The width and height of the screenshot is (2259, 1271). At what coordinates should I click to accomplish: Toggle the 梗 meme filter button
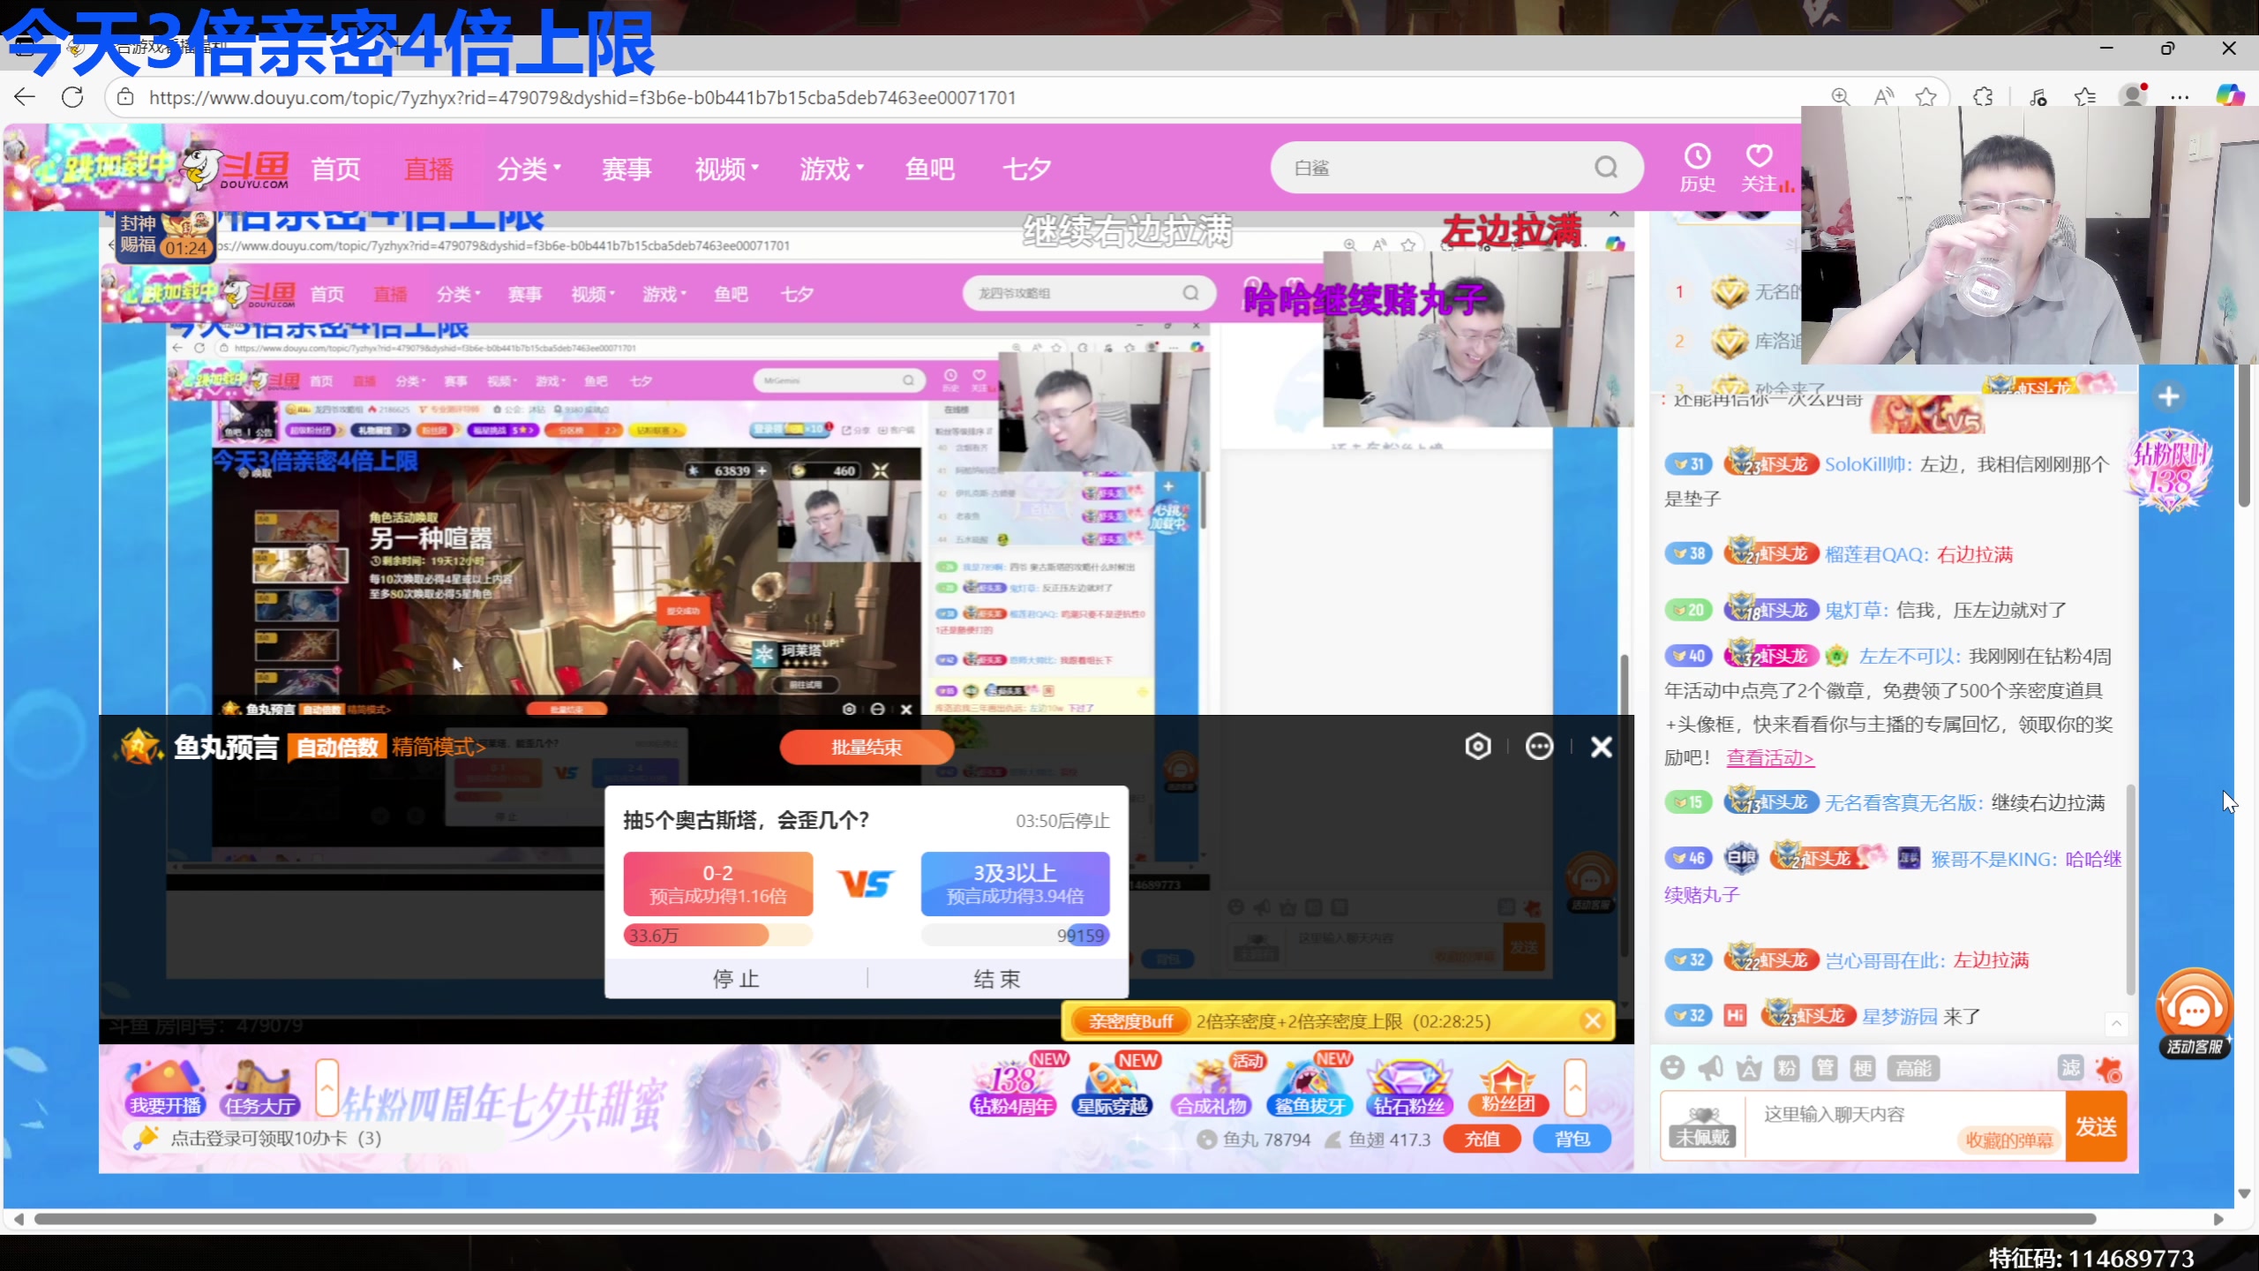click(x=1863, y=1069)
